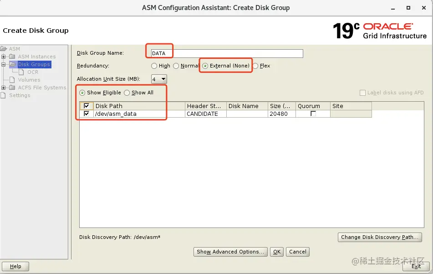Click the 20480 size cell
This screenshot has width=433, height=274.
coord(282,114)
